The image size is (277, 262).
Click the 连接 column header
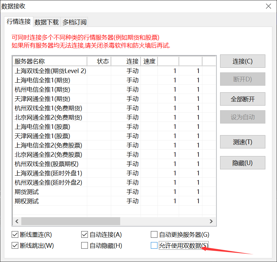[126, 61]
